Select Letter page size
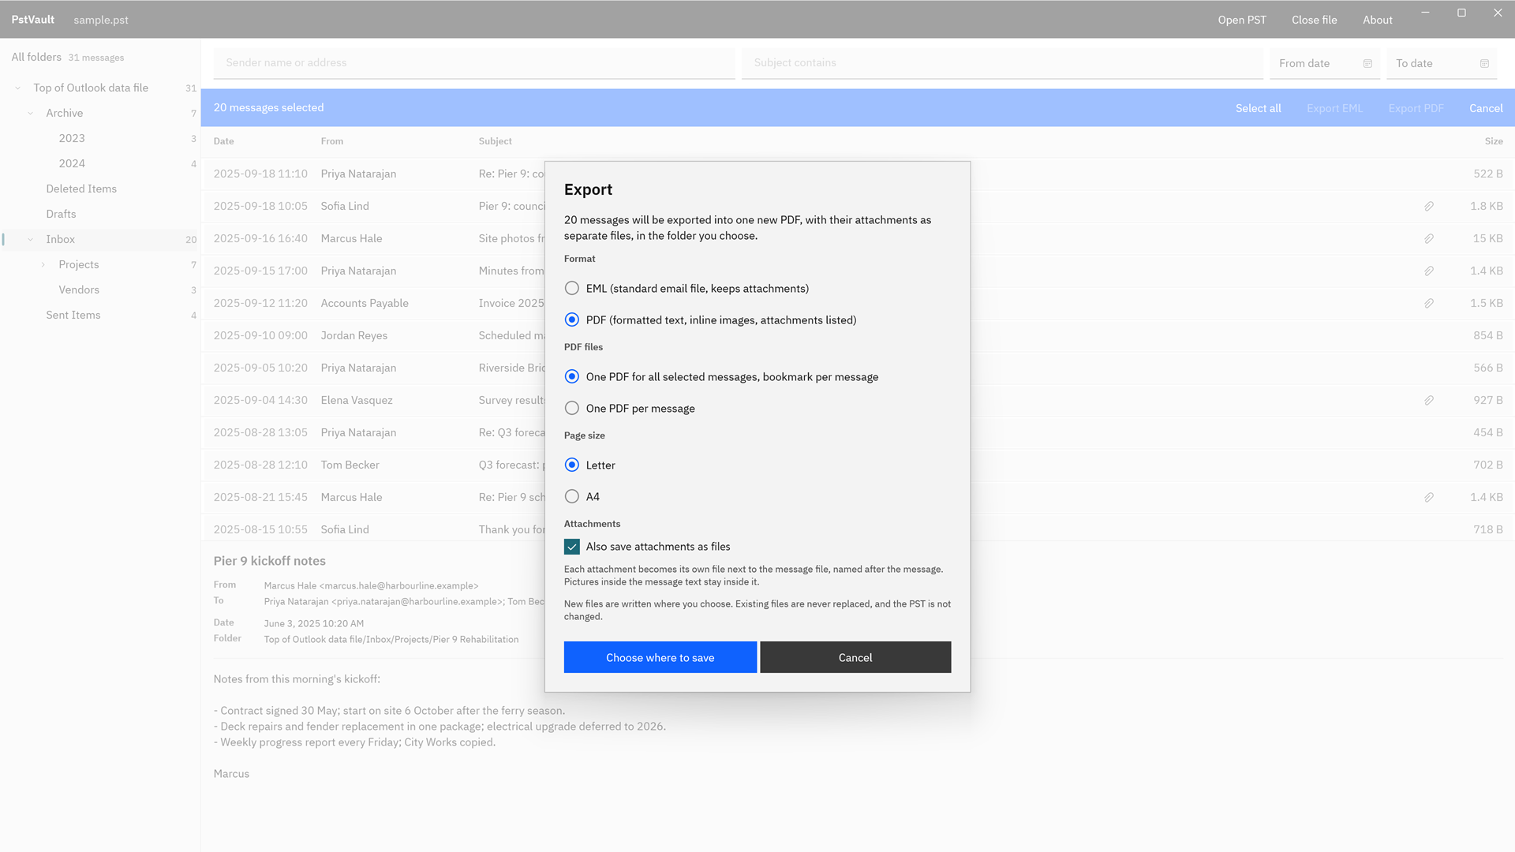 point(572,465)
